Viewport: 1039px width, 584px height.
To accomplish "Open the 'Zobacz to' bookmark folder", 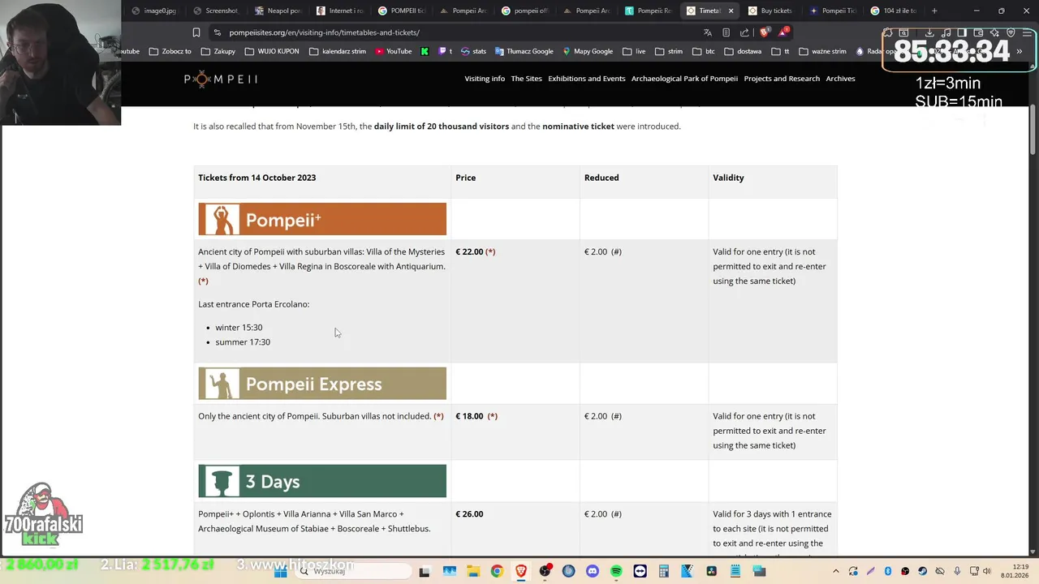I will click(x=170, y=51).
